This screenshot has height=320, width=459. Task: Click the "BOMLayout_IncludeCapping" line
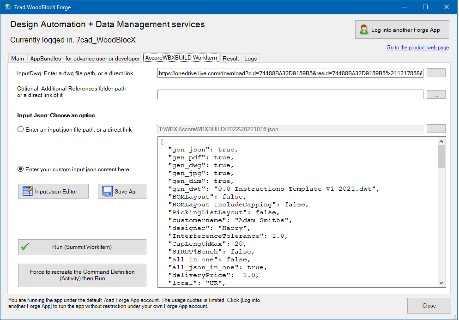(239, 205)
